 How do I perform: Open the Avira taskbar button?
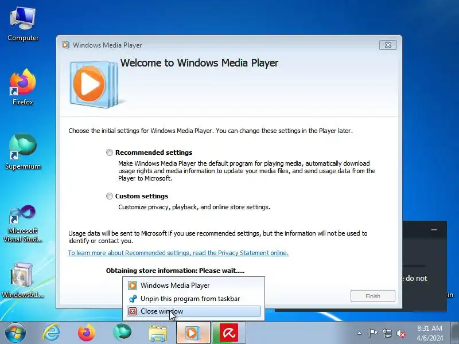[229, 333]
